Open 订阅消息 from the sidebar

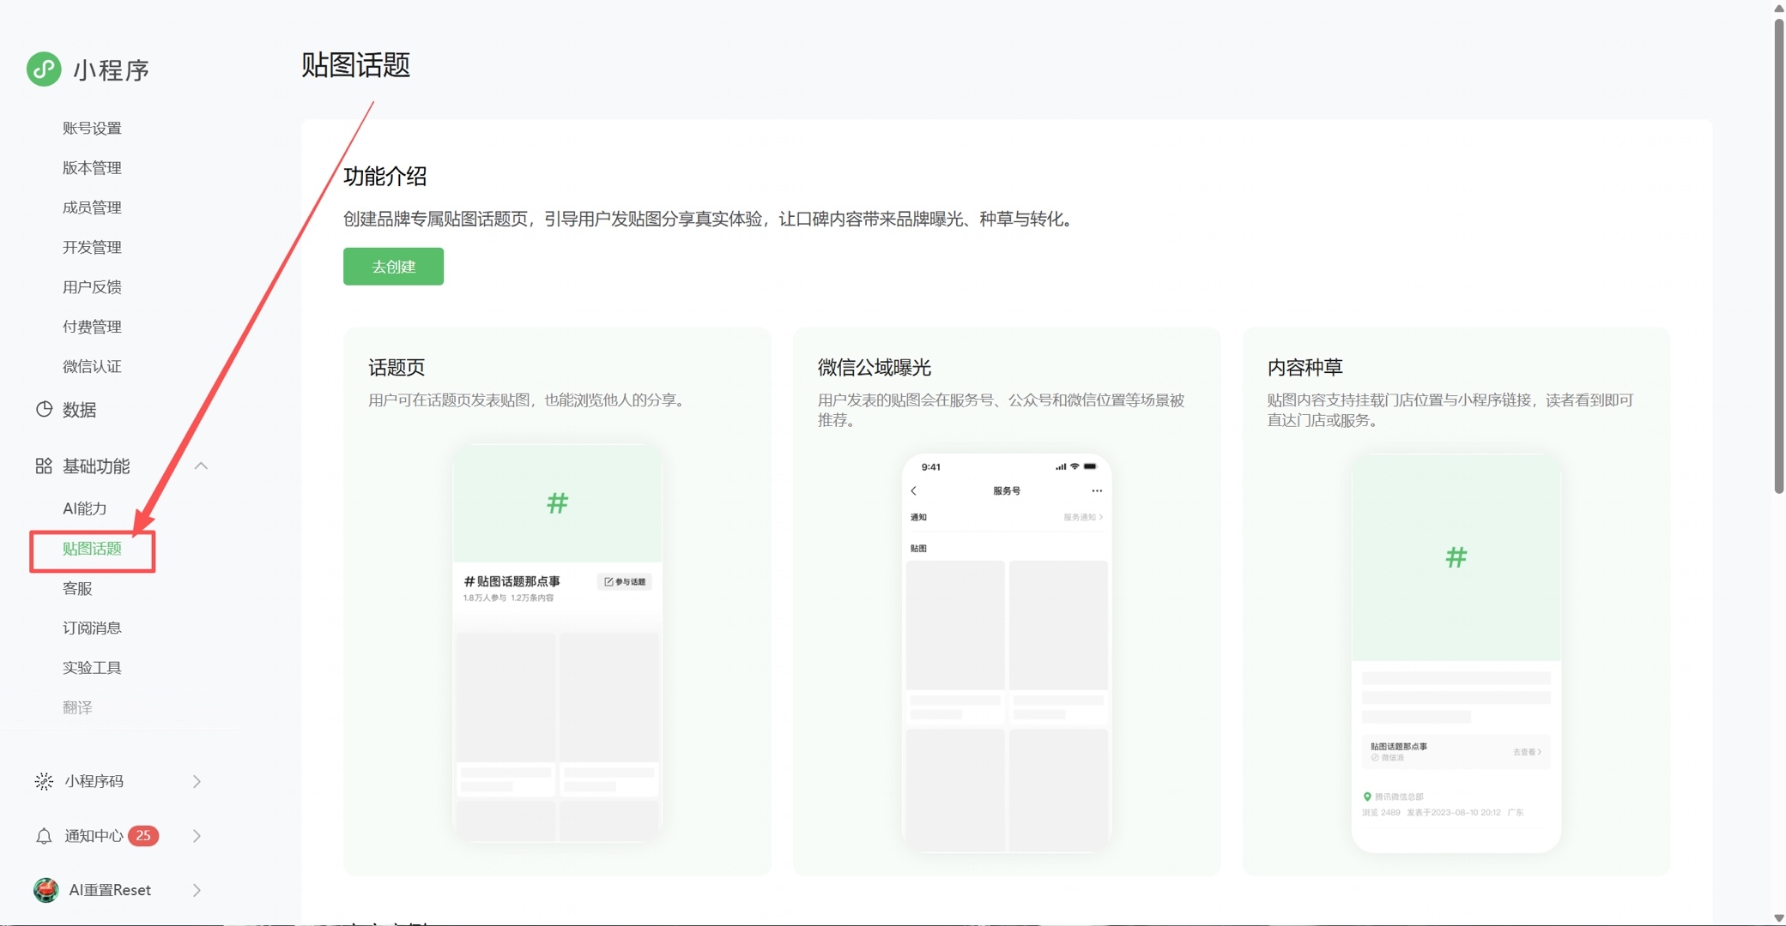click(x=92, y=628)
